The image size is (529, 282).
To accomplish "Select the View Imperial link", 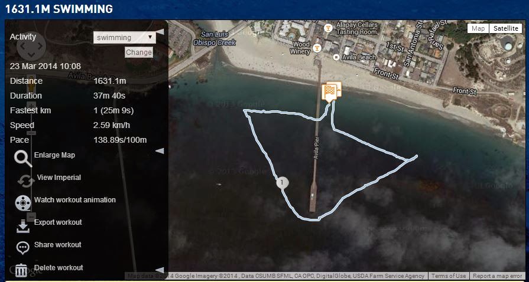I will point(59,178).
